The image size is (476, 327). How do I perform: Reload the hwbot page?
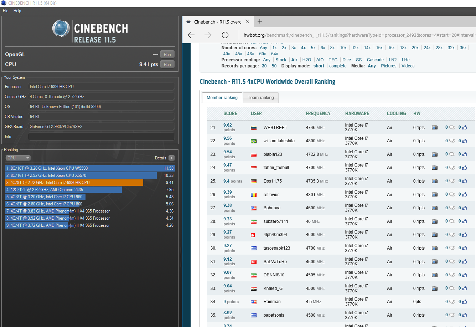click(225, 35)
